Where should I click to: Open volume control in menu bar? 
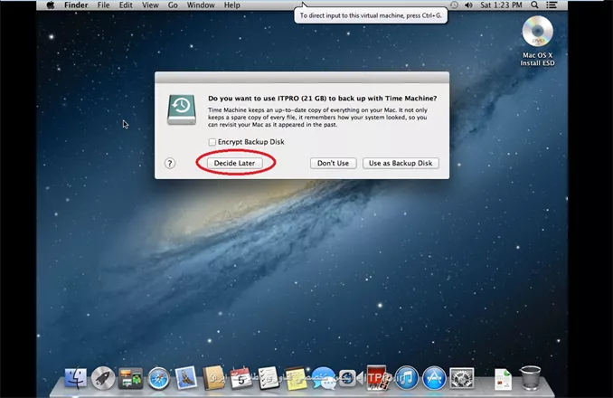point(468,5)
